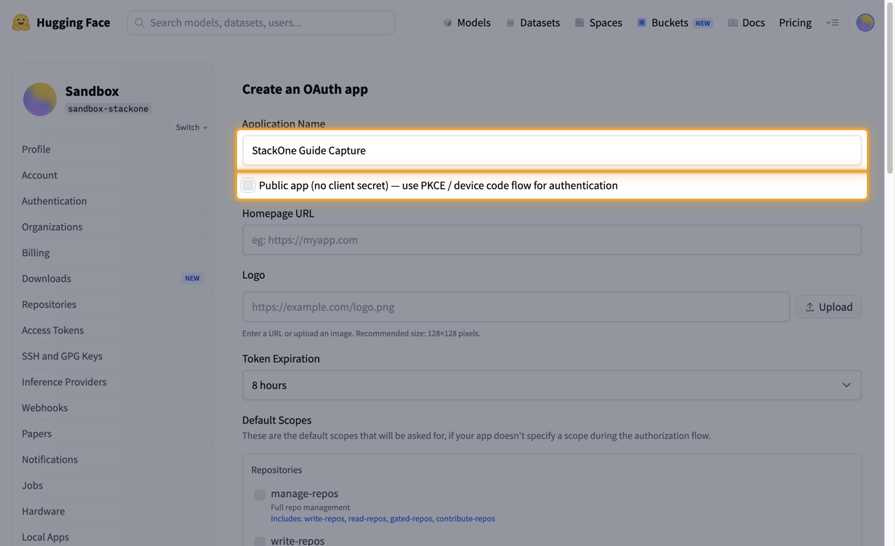This screenshot has width=895, height=546.
Task: Open Hardware settings
Action: [113, 511]
